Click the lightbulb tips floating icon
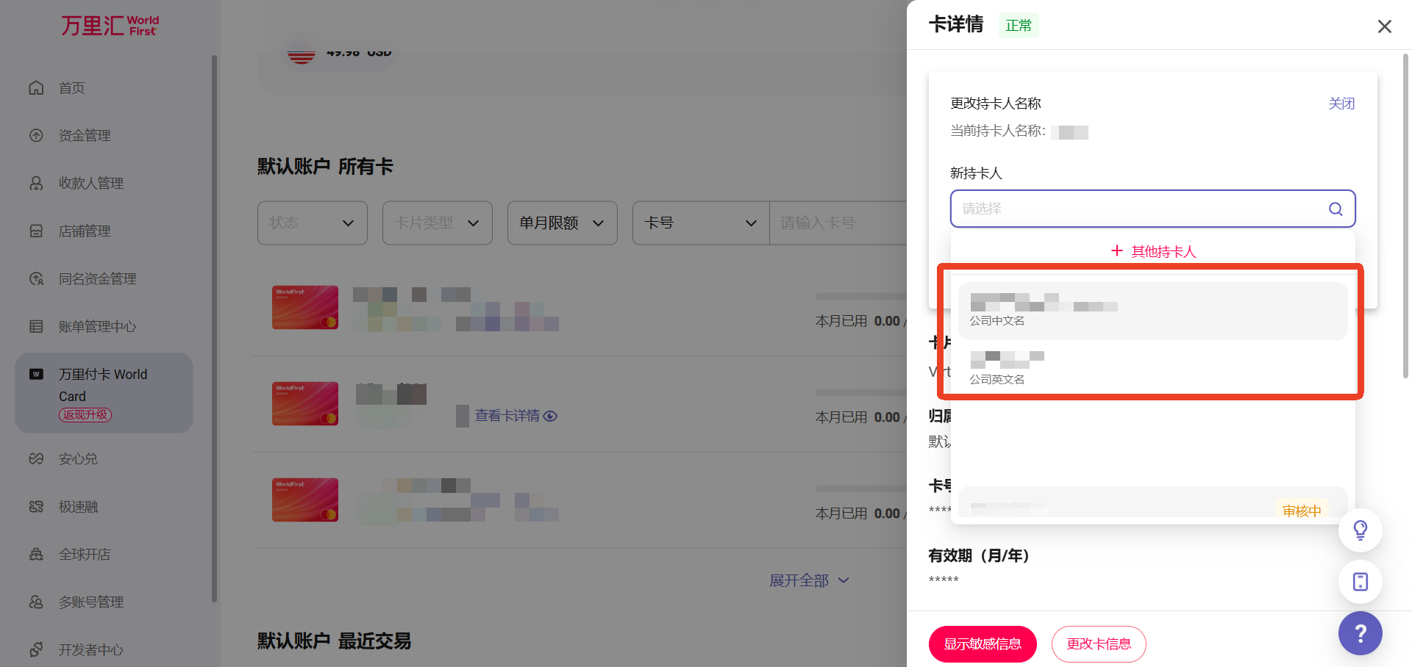 pos(1360,530)
